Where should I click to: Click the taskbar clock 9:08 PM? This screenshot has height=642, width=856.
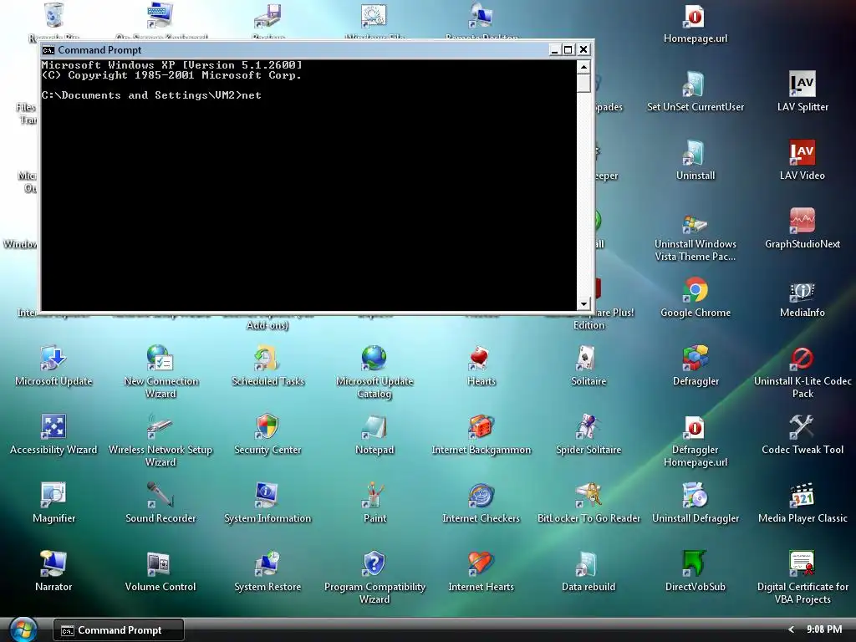[823, 629]
